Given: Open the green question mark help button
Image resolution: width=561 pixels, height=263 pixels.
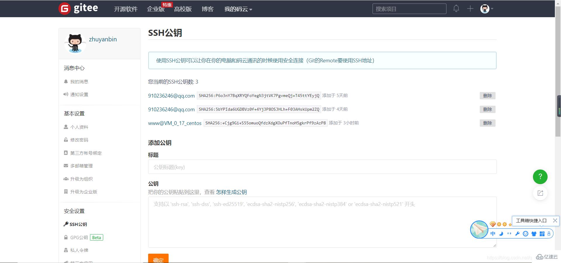Looking at the screenshot, I should click(x=540, y=177).
